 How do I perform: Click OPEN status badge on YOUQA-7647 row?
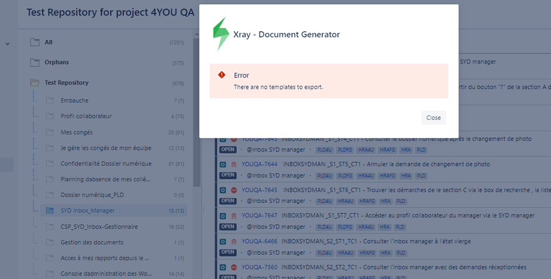(227, 227)
